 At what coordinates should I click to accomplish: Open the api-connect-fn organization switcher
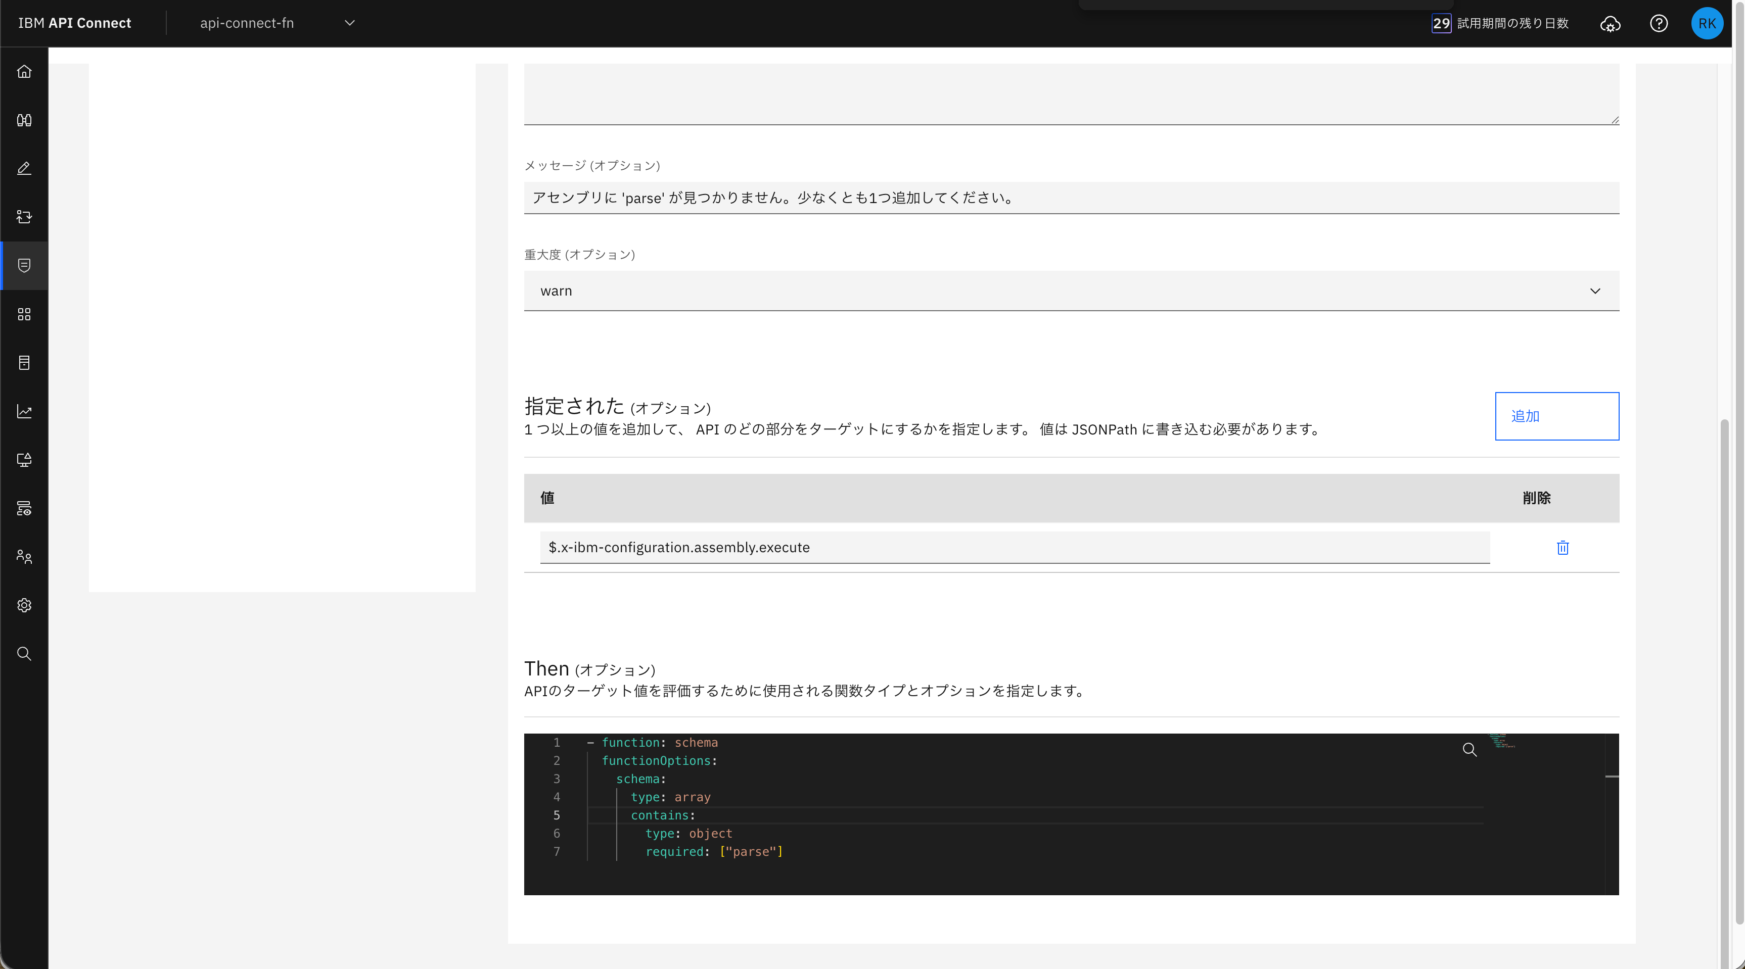coord(277,23)
